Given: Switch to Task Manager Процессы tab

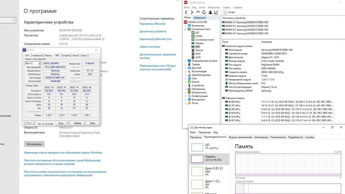Looking at the screenshot, I should coord(196,137).
